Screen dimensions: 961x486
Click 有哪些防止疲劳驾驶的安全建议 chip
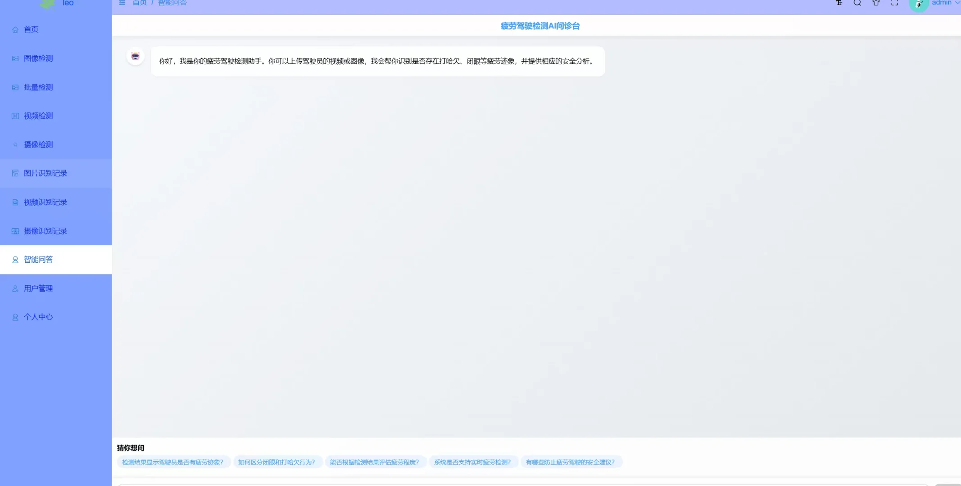click(571, 462)
